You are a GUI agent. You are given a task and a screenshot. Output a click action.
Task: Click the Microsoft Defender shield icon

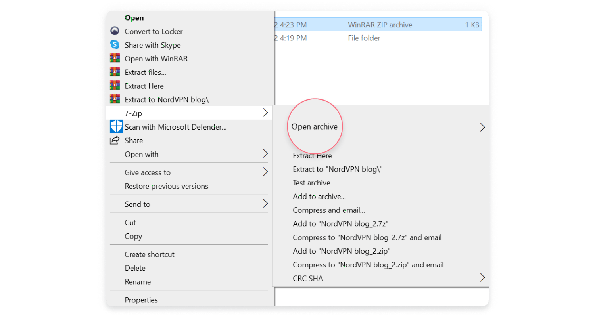[x=116, y=126]
